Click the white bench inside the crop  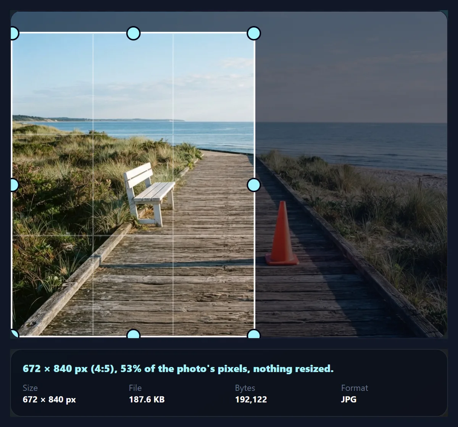(148, 195)
